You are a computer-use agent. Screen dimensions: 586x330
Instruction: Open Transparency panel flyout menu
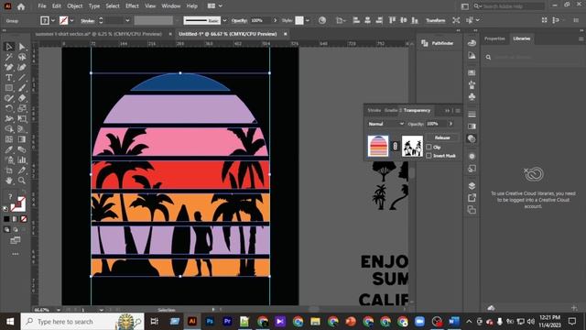(x=458, y=110)
